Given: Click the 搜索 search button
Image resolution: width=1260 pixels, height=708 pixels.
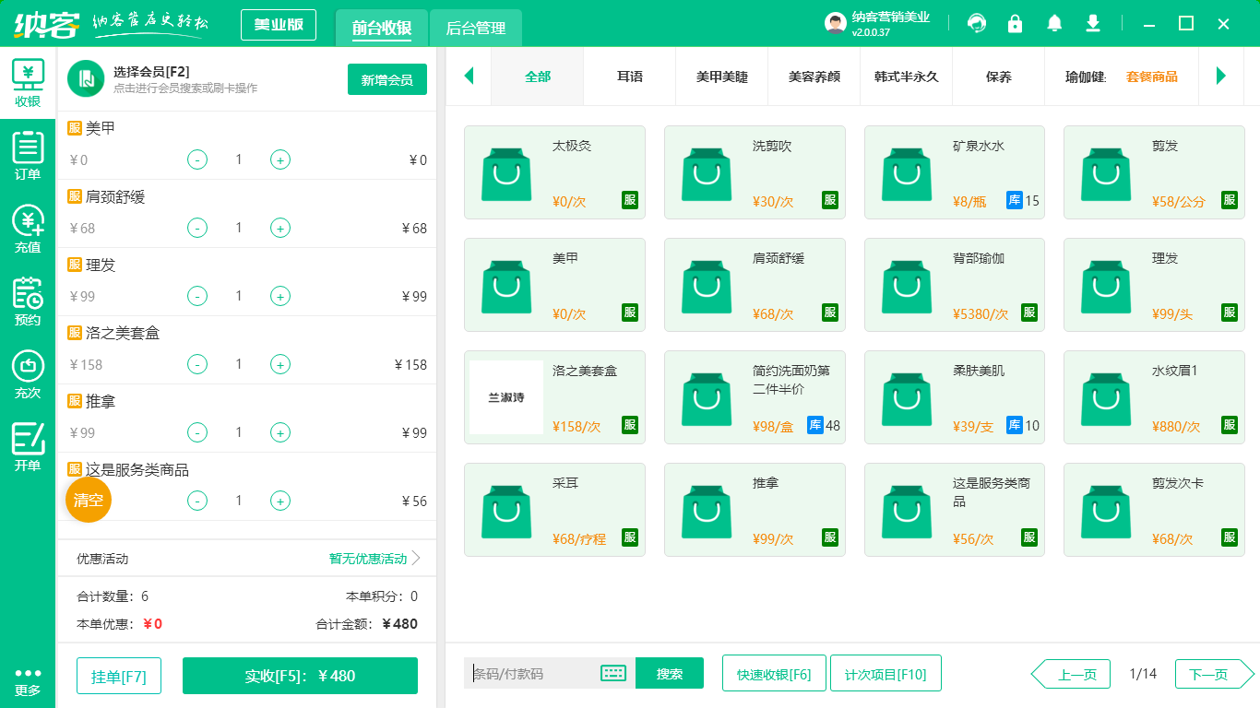Looking at the screenshot, I should click(x=670, y=673).
